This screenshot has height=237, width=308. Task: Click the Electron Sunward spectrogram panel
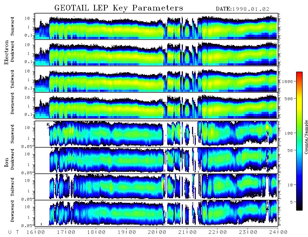[156, 26]
